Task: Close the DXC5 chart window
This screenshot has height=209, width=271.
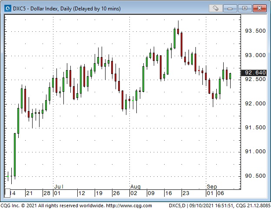Action: [259, 8]
